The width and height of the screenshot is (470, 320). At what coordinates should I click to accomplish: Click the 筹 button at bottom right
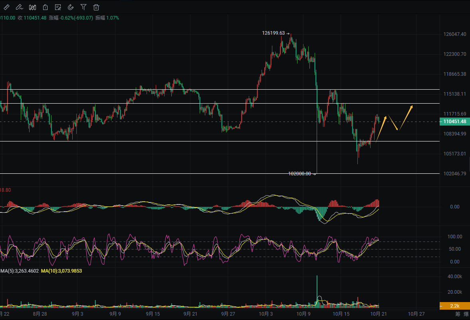(x=458, y=314)
